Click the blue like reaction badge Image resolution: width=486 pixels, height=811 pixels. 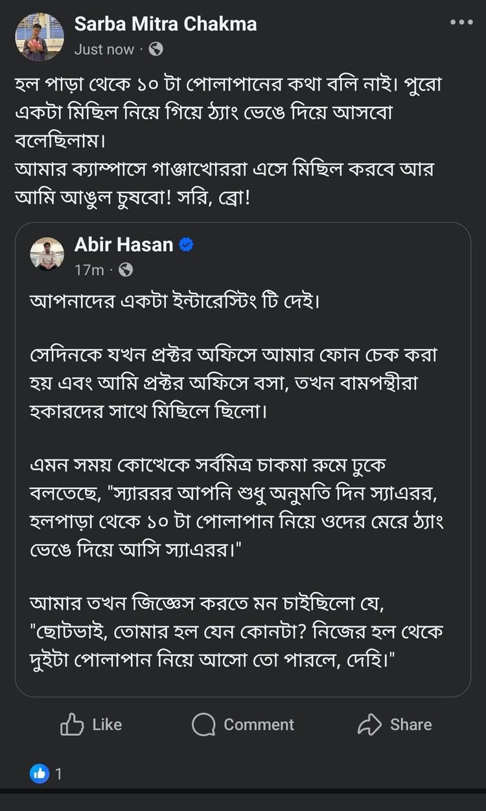[x=40, y=773]
